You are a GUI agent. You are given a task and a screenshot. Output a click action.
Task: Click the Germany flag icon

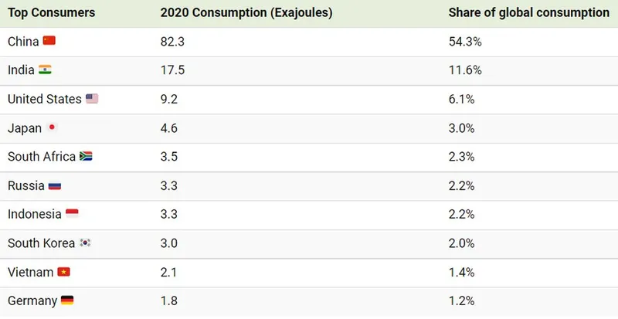[67, 300]
